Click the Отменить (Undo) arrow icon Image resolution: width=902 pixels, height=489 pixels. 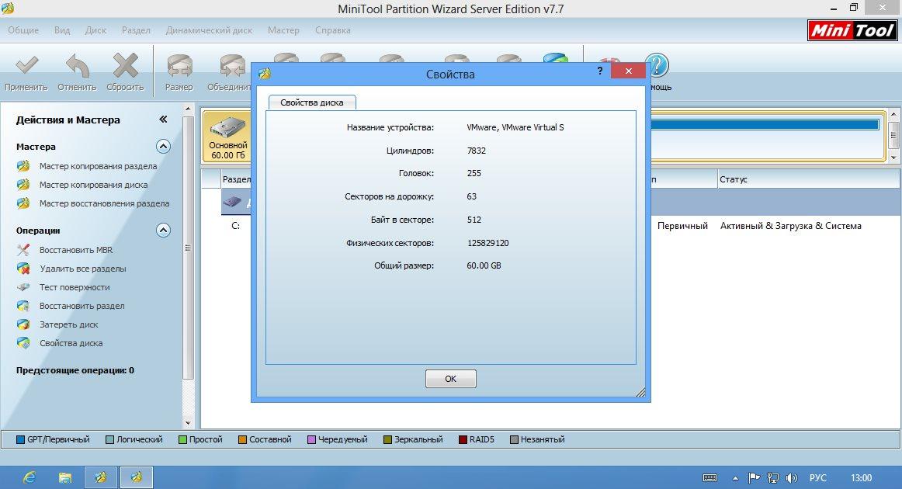77,65
